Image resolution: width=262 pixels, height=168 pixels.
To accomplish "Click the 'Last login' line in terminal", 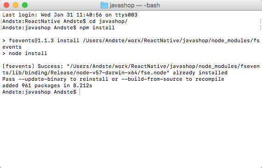I will click(x=70, y=15).
